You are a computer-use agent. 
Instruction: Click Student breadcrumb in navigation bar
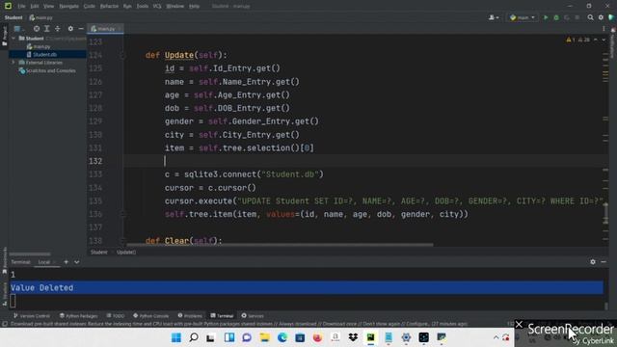tap(13, 17)
